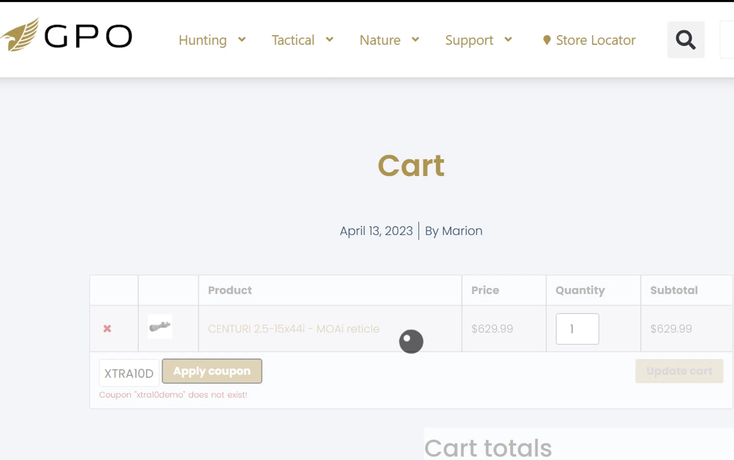The width and height of the screenshot is (734, 460).
Task: Open the Support menu item
Action: tap(469, 40)
